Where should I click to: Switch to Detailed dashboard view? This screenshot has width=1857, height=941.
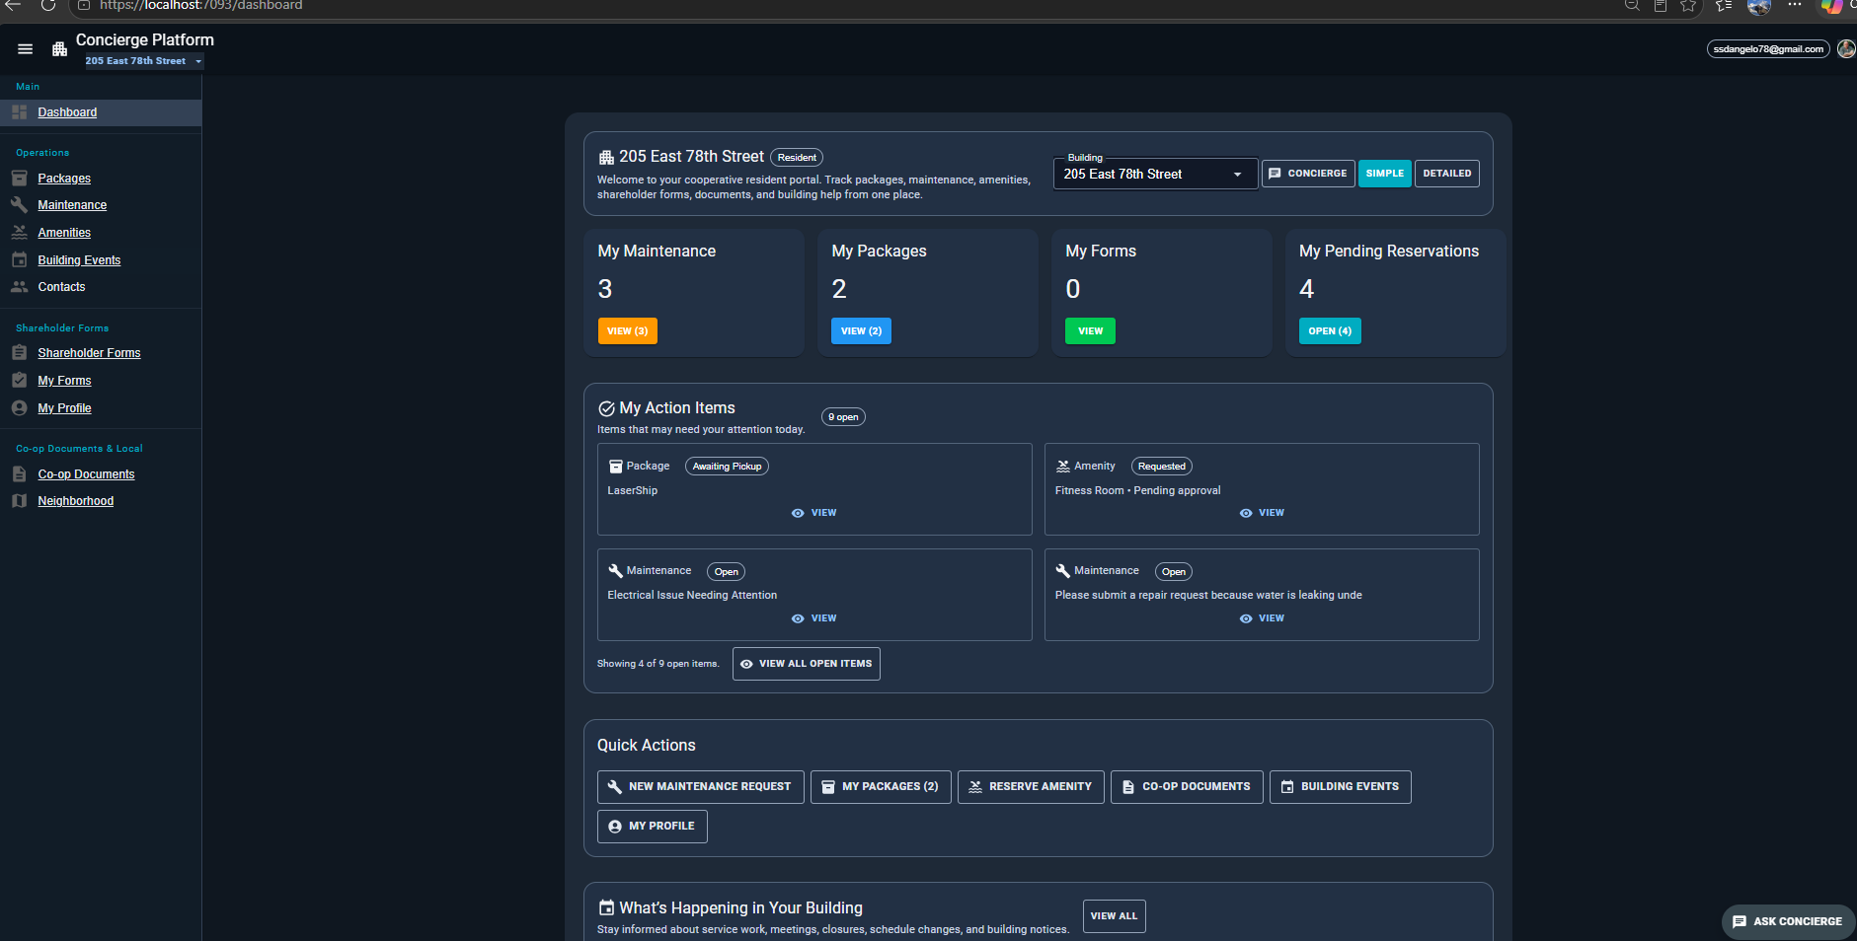[x=1446, y=174]
